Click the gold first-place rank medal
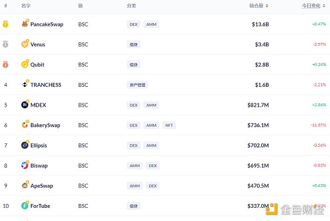 coord(5,24)
